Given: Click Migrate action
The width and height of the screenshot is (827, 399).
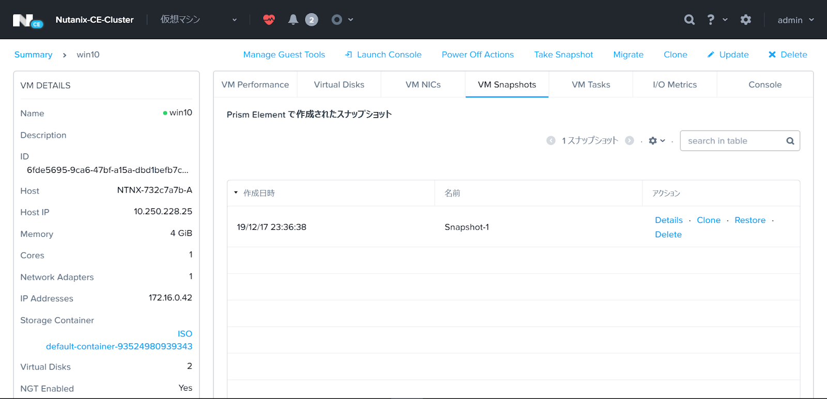Looking at the screenshot, I should (x=628, y=55).
